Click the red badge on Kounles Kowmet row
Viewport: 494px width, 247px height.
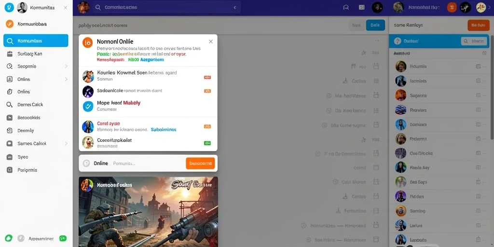click(x=207, y=77)
